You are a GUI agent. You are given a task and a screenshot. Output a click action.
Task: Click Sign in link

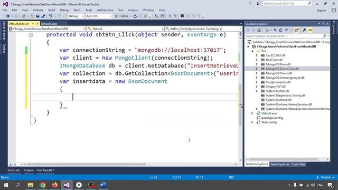click(321, 11)
